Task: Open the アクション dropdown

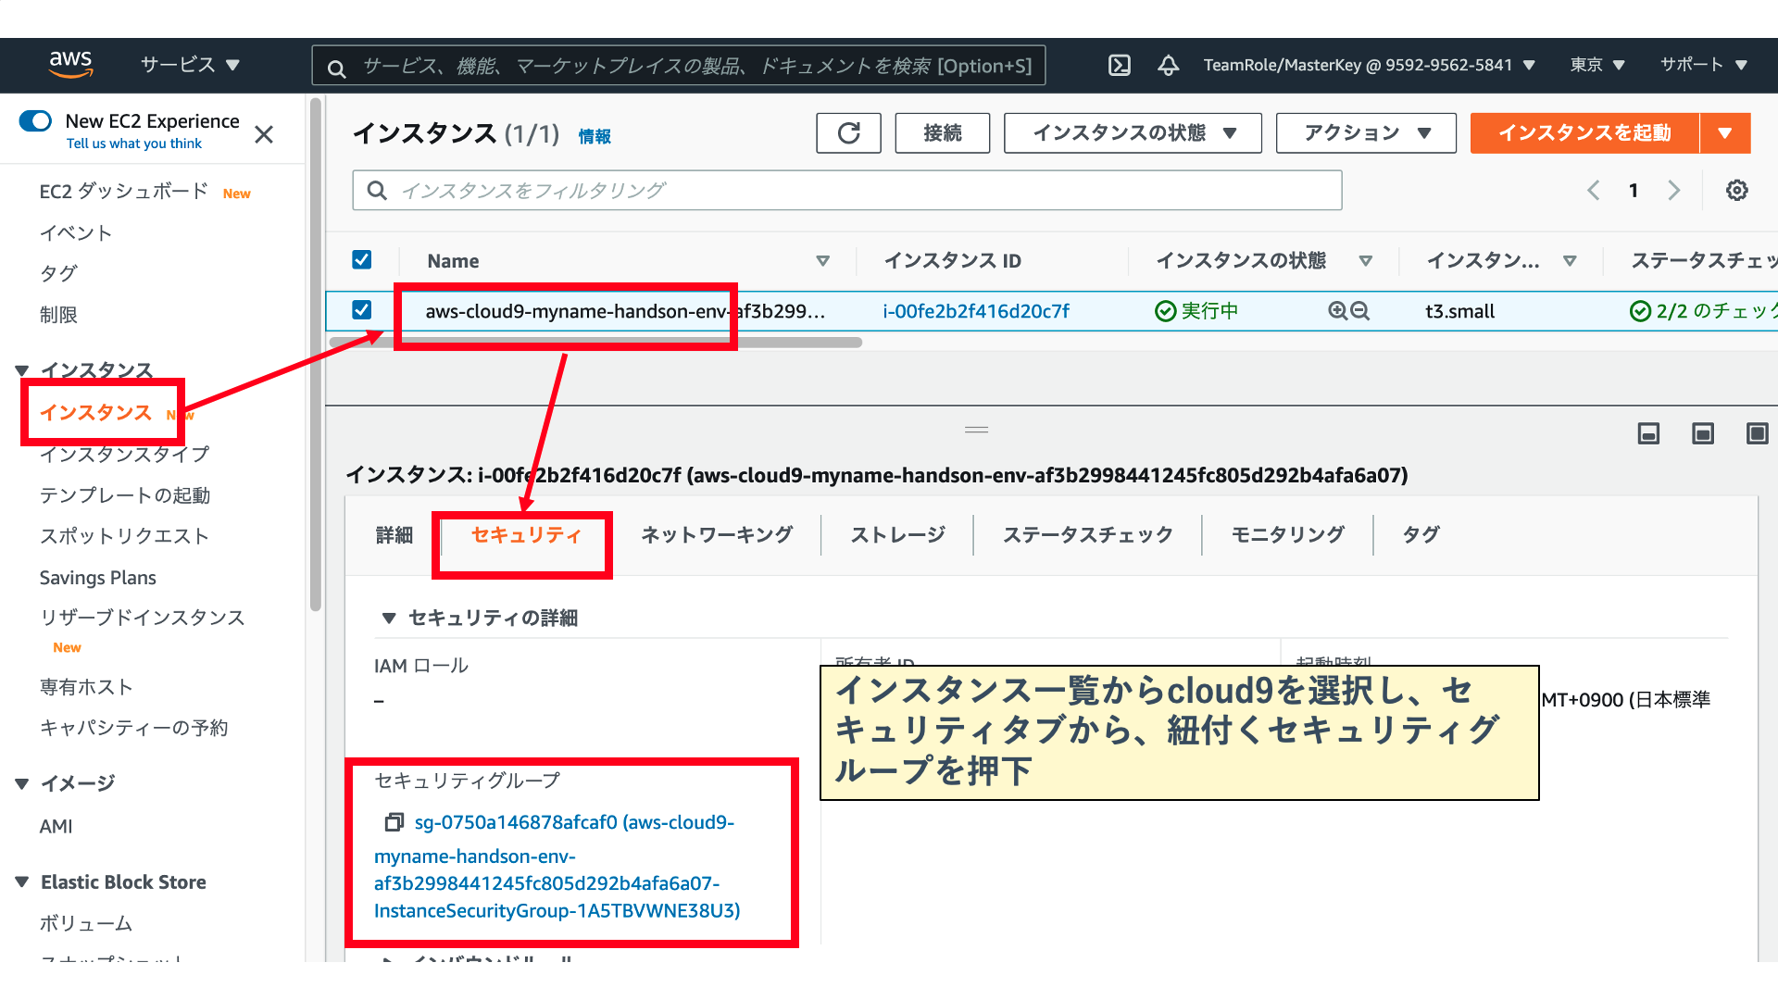Action: [1366, 133]
